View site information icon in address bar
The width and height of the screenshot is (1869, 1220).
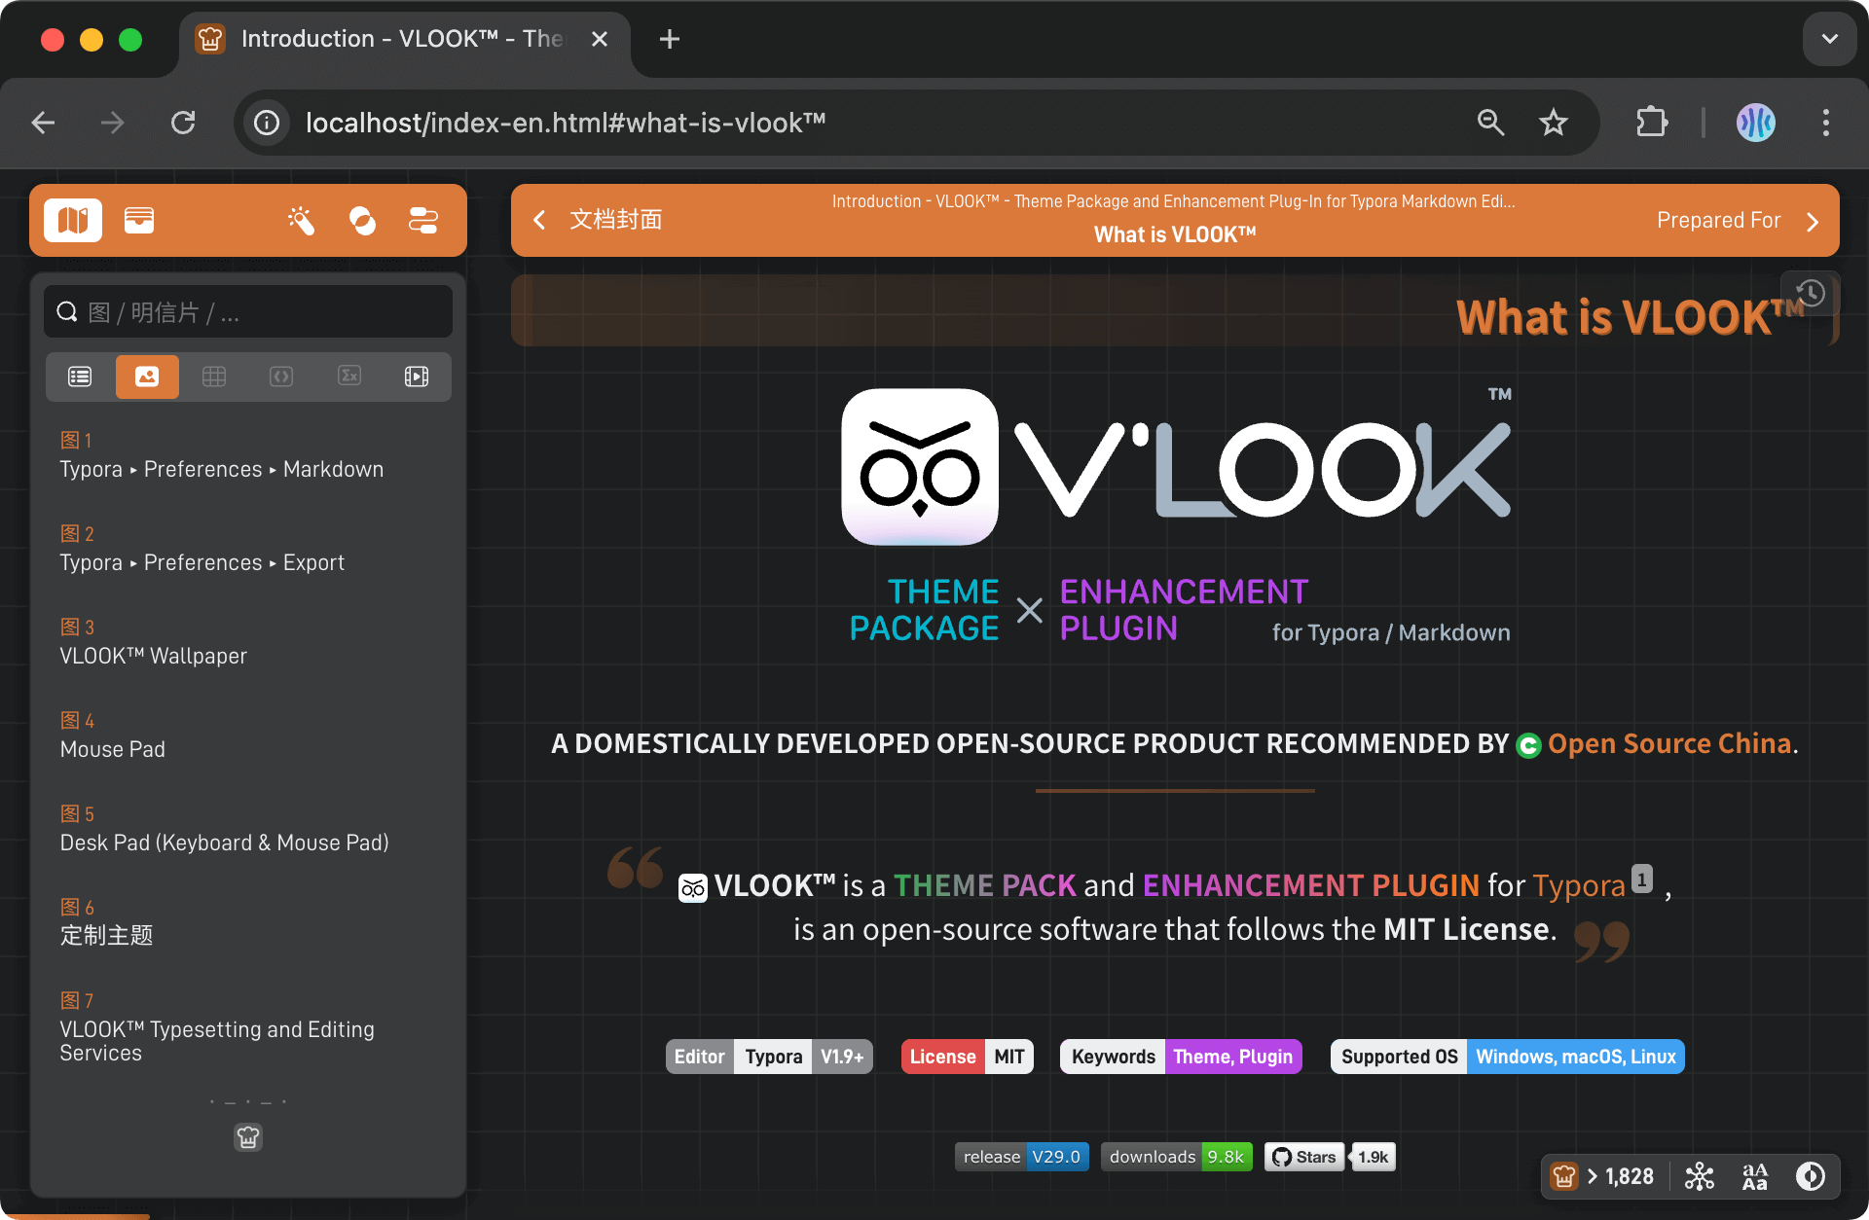(x=267, y=123)
